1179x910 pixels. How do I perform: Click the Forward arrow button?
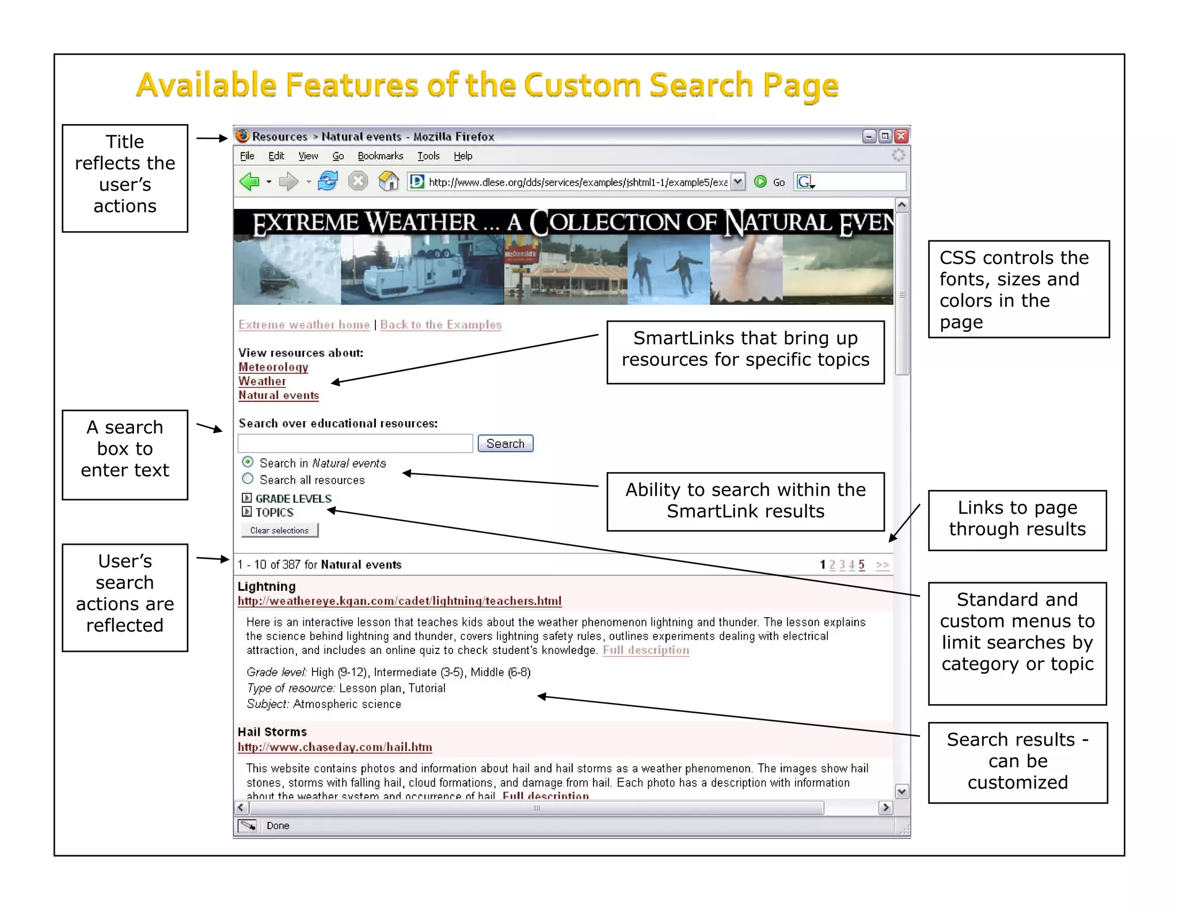tap(288, 182)
